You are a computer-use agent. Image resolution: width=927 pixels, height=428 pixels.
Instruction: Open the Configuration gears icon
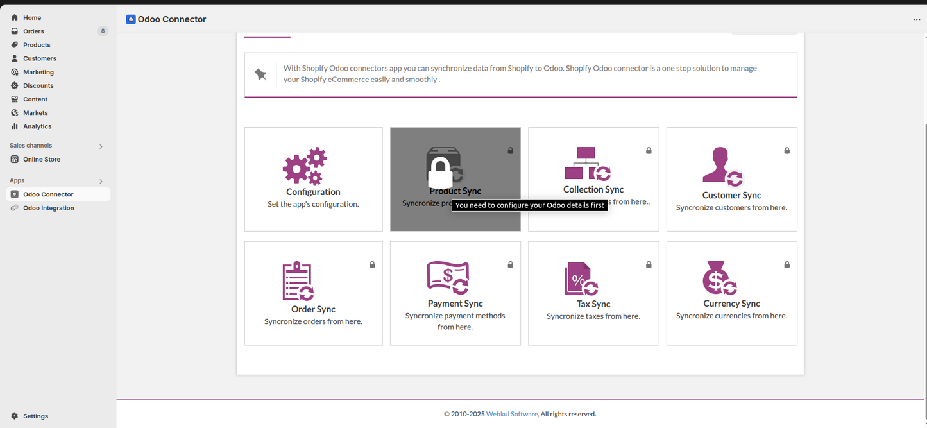pos(305,167)
